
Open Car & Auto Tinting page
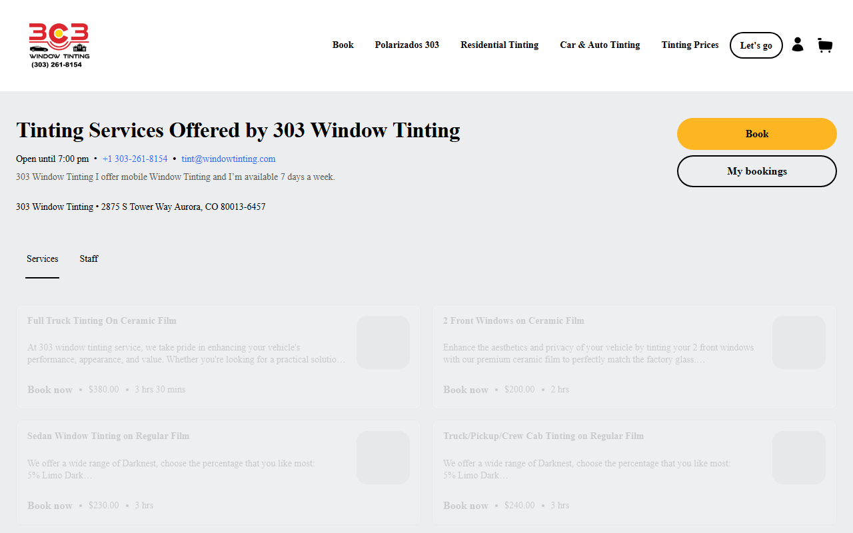tap(600, 45)
